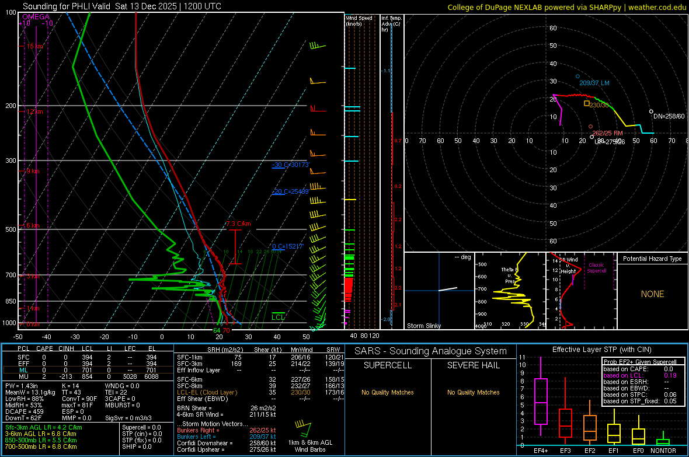Click the Theta-E v. Pres plot label

coord(510,275)
